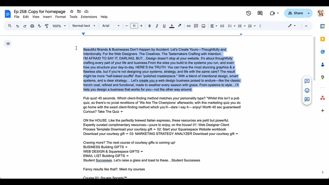
Task: Check the cloud save status icon
Action: (86, 11)
